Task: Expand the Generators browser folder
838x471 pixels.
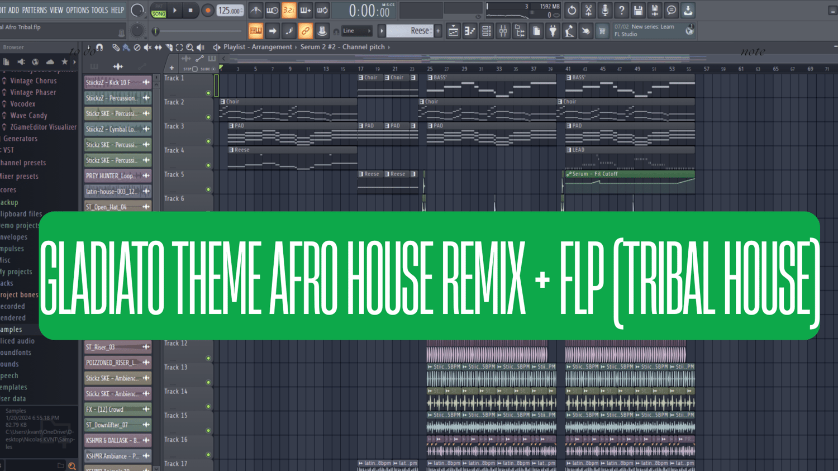Action: [20, 139]
